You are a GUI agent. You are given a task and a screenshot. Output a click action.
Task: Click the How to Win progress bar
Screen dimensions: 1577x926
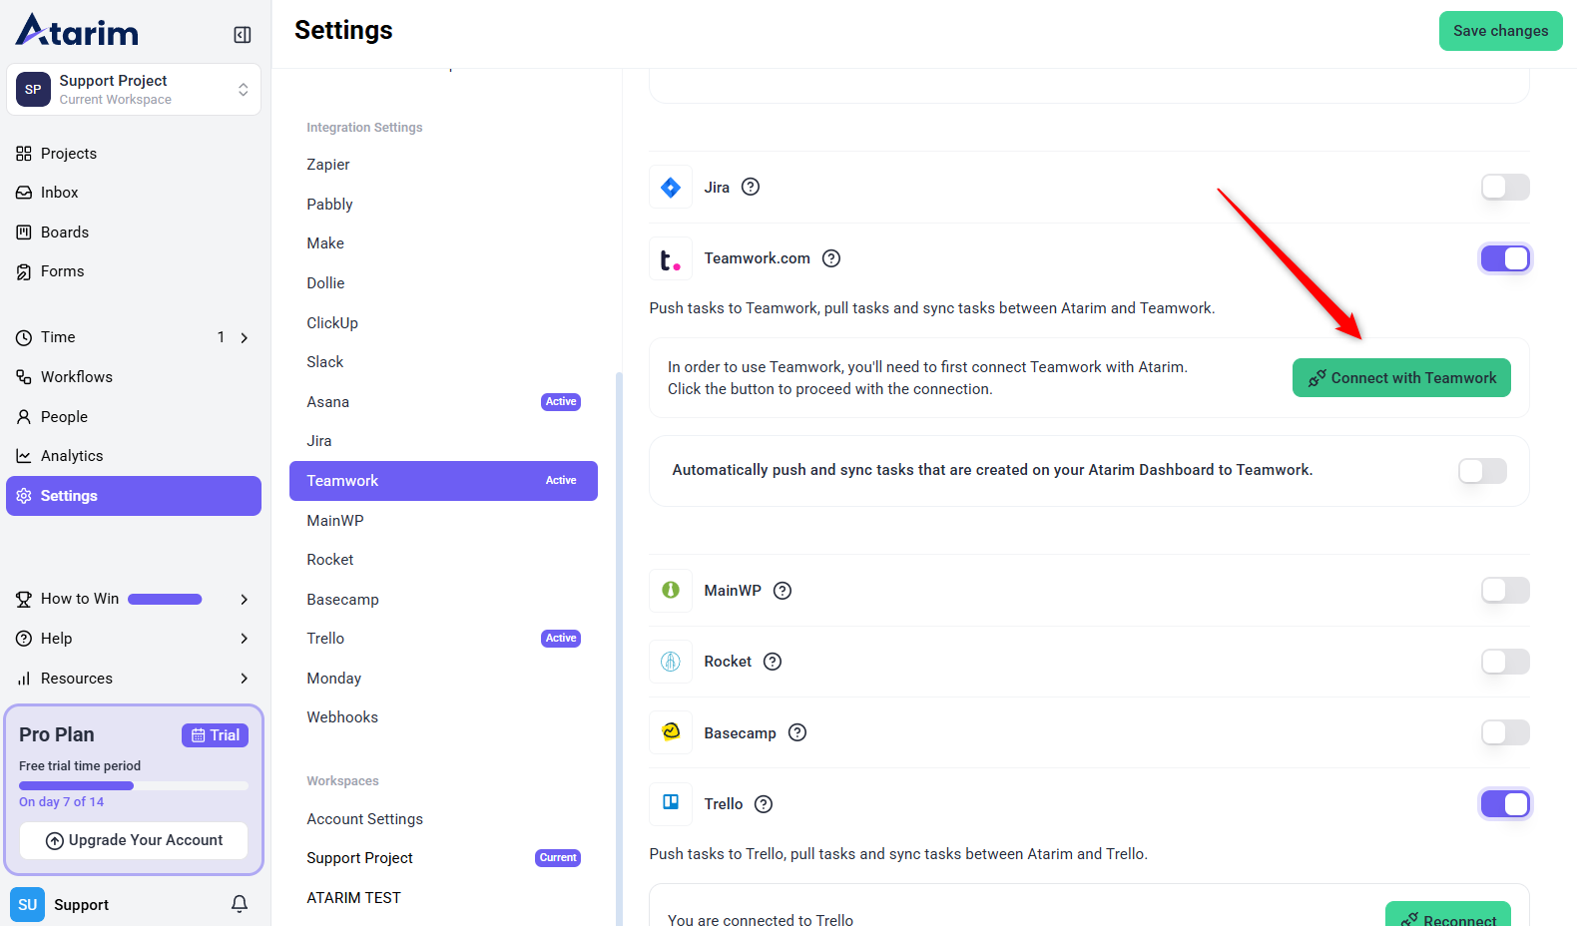point(165,600)
